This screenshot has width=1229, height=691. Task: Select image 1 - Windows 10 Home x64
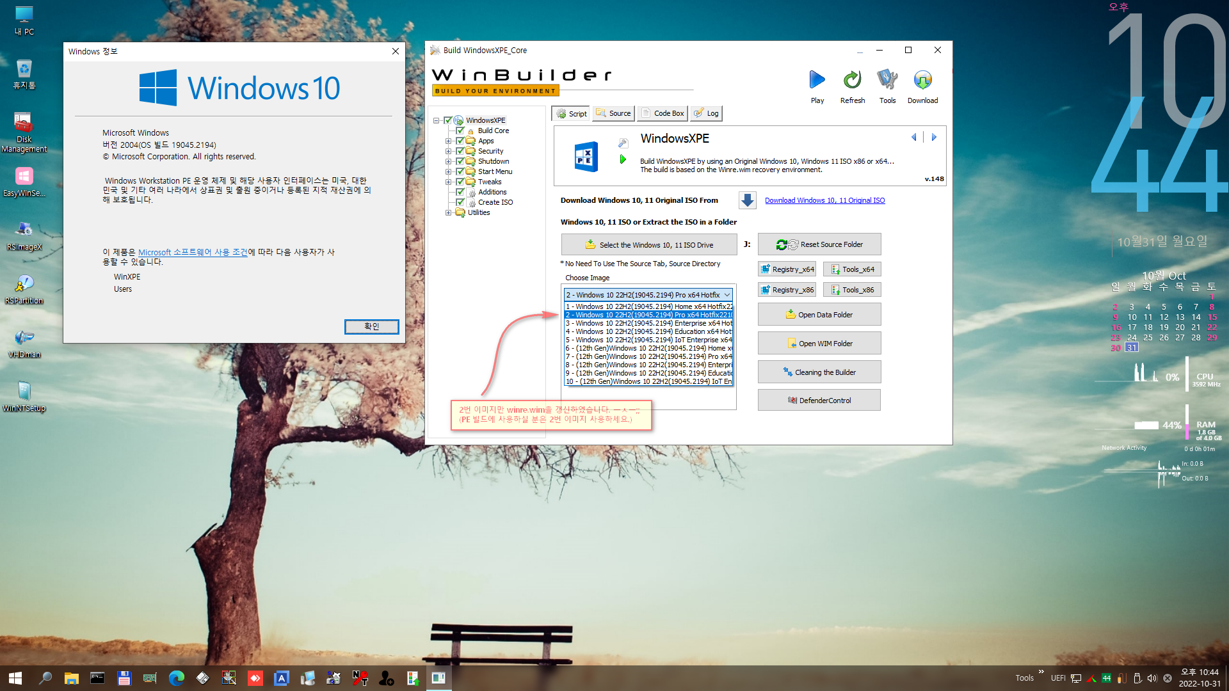click(x=648, y=306)
